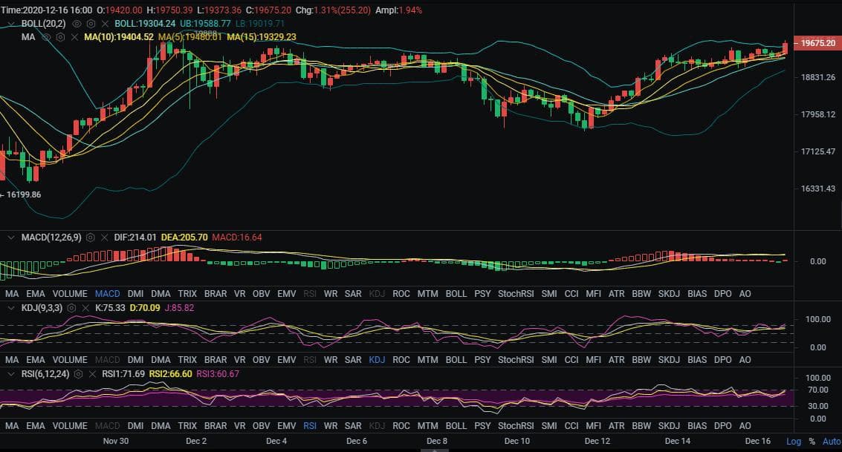Collapse the MACD panel chevron
Image resolution: width=842 pixels, height=452 pixels.
[x=11, y=238]
